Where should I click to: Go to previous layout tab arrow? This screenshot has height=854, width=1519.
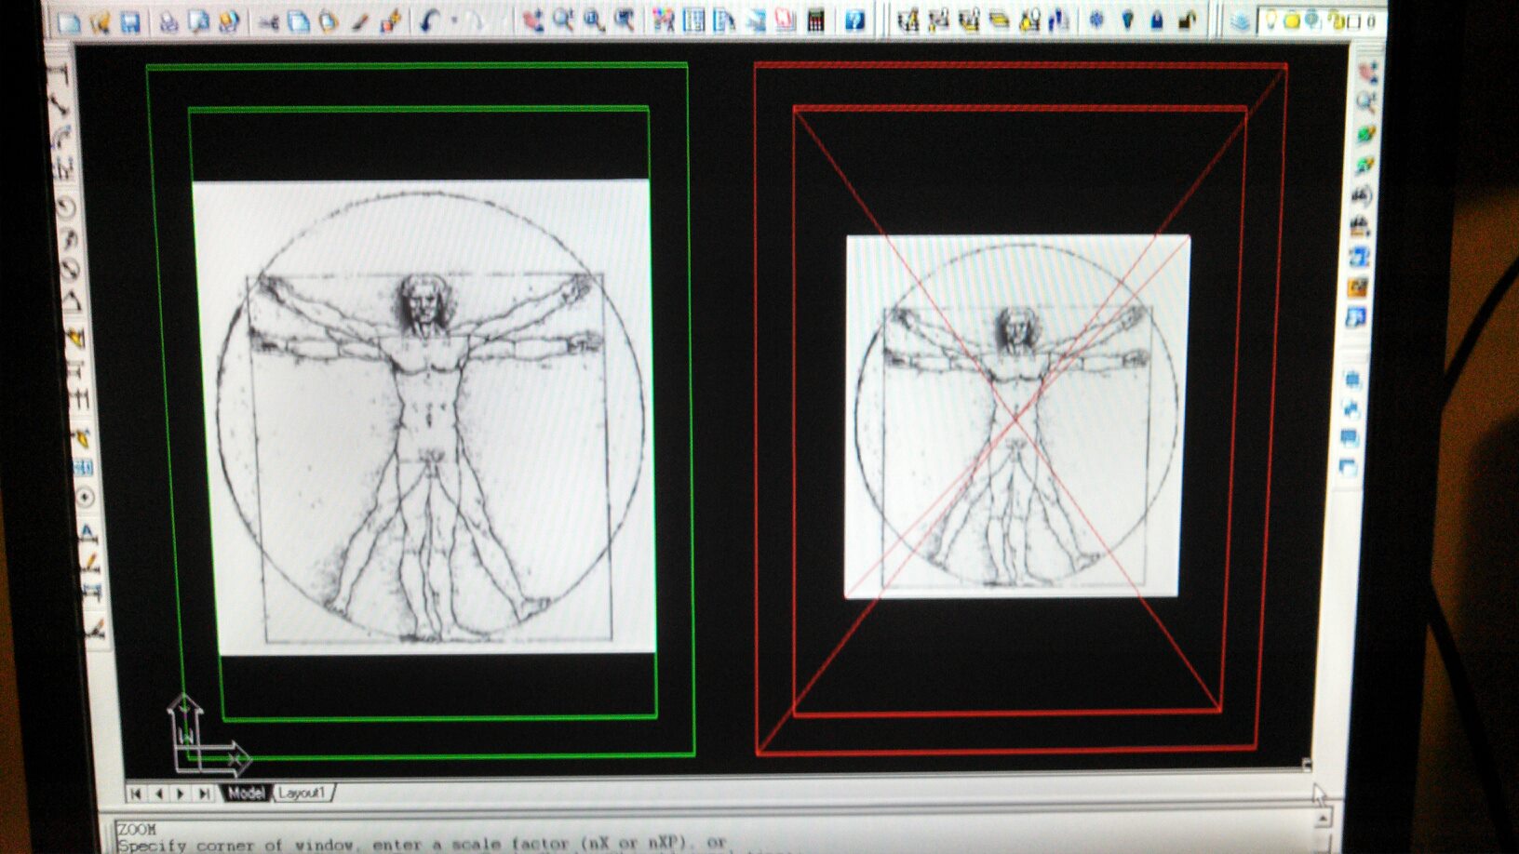(x=158, y=794)
